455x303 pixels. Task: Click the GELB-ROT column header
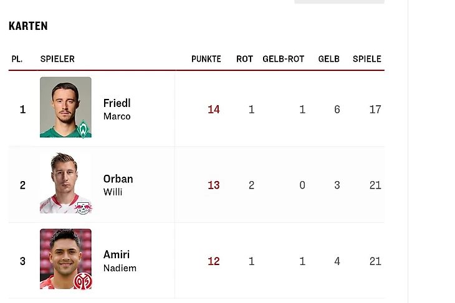point(284,59)
